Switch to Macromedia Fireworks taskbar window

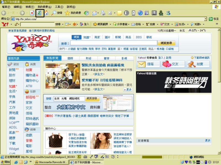[x=51, y=162]
